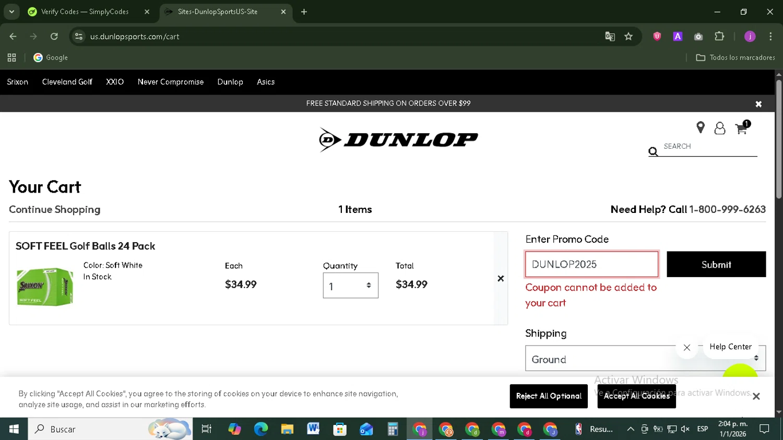Open the Asics brand link
This screenshot has width=783, height=440.
[x=266, y=82]
